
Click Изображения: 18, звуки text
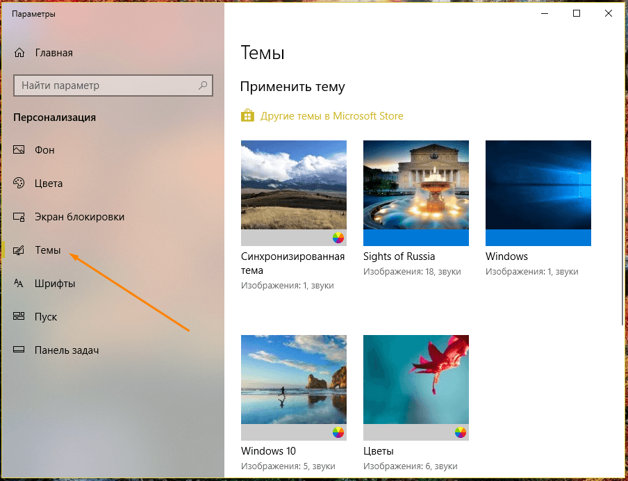coord(412,272)
